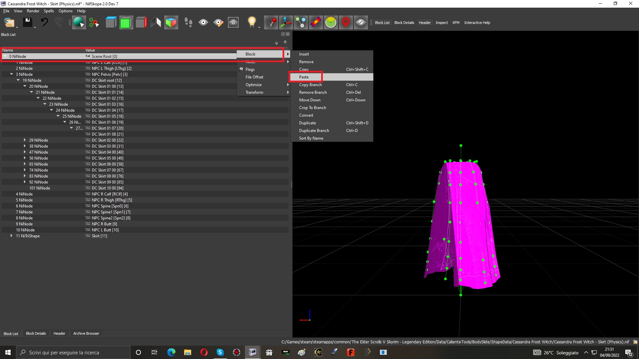Click the screenshot camera icon
The image size is (639, 359).
coord(233,23)
